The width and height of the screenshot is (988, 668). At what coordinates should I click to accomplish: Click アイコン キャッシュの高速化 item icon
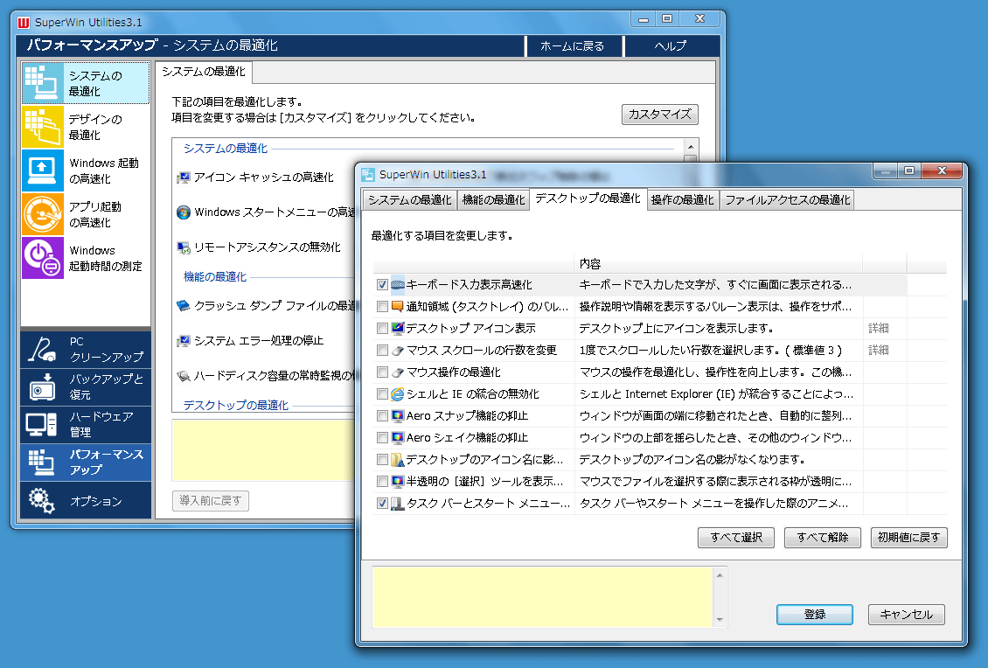click(184, 177)
